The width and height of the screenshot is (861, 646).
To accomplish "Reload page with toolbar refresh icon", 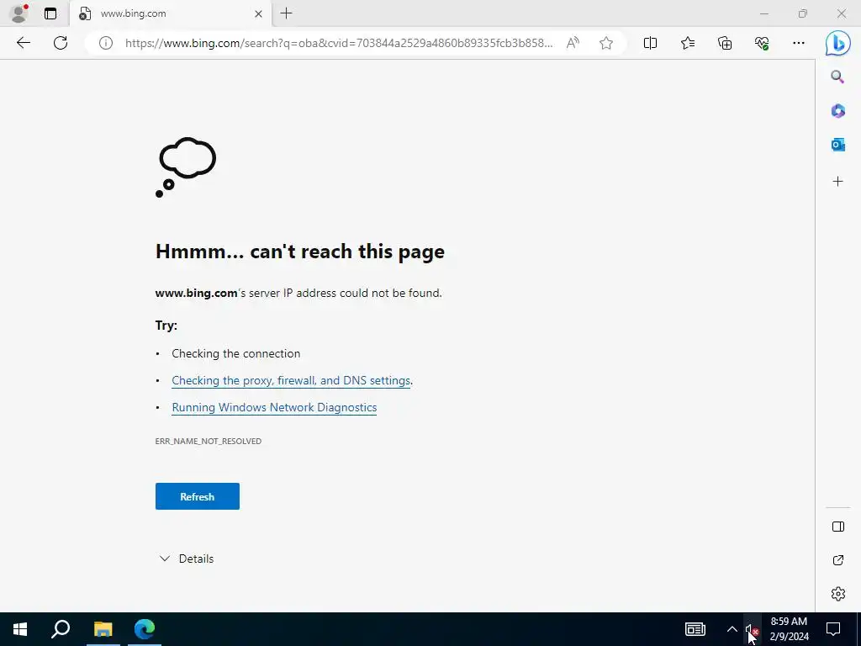I will tap(61, 43).
